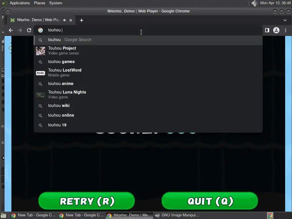
Task: Open the Chrome profile avatar menu
Action: [x=276, y=30]
